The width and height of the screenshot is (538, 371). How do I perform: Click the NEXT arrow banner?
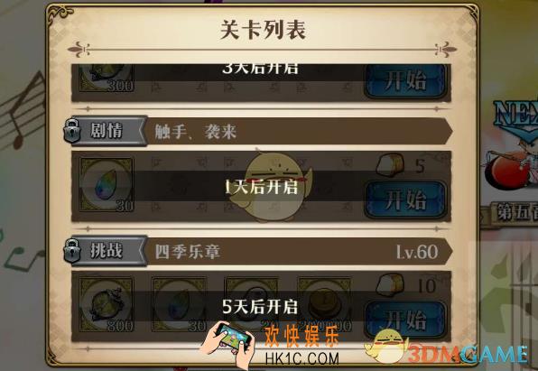coord(516,120)
